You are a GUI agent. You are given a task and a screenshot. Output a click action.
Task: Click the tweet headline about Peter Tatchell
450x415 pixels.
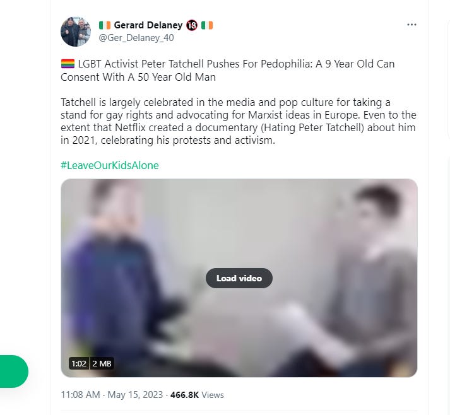(228, 70)
